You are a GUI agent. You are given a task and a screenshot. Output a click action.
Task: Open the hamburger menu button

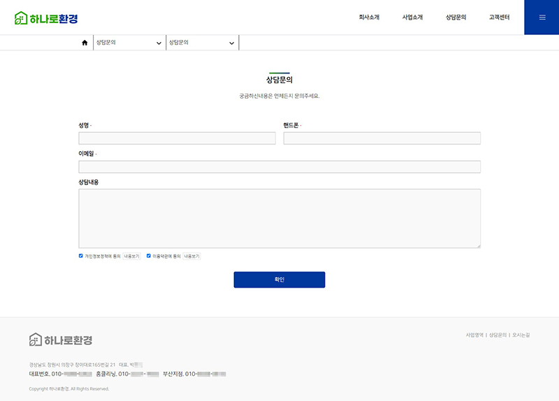542,17
